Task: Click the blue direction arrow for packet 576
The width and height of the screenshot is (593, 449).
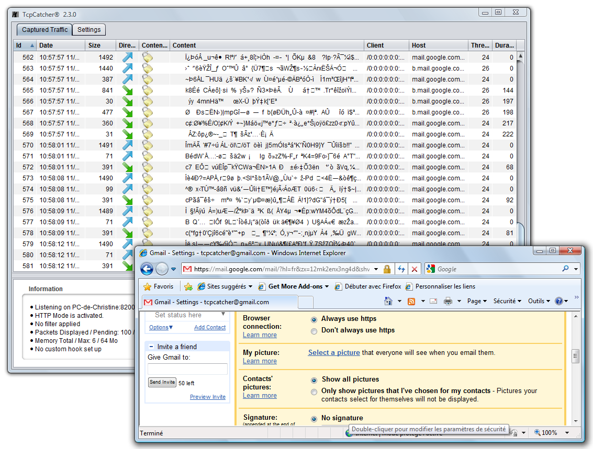Action: pyautogui.click(x=128, y=210)
